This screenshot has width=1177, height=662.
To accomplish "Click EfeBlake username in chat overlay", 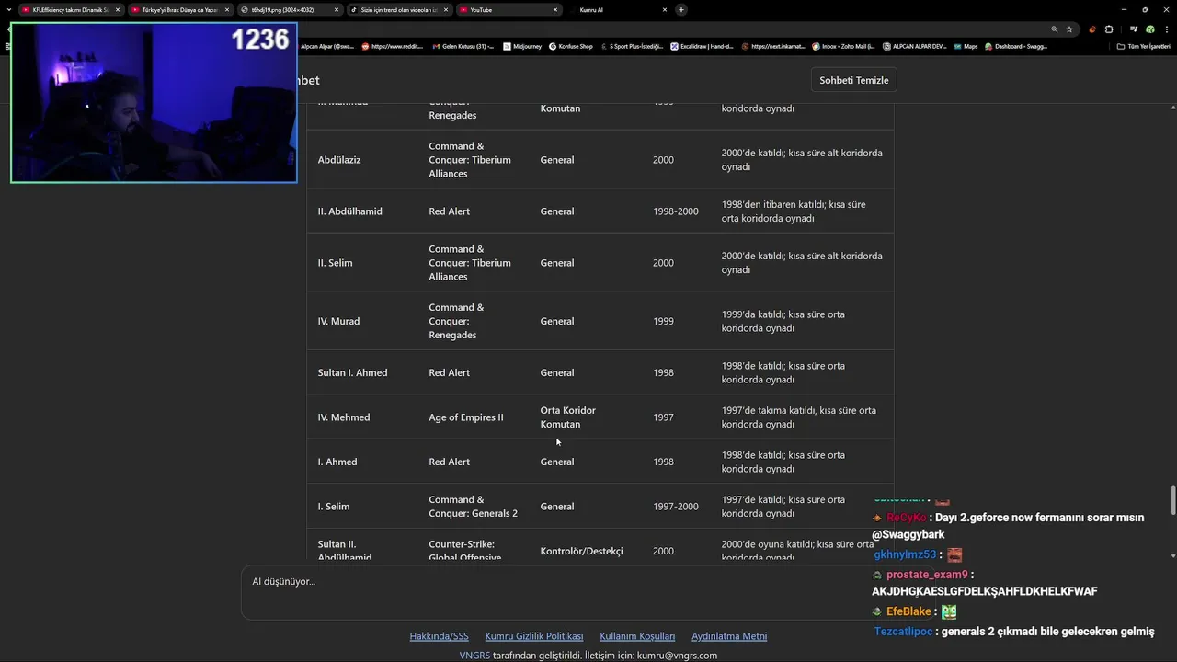I will [x=908, y=611].
